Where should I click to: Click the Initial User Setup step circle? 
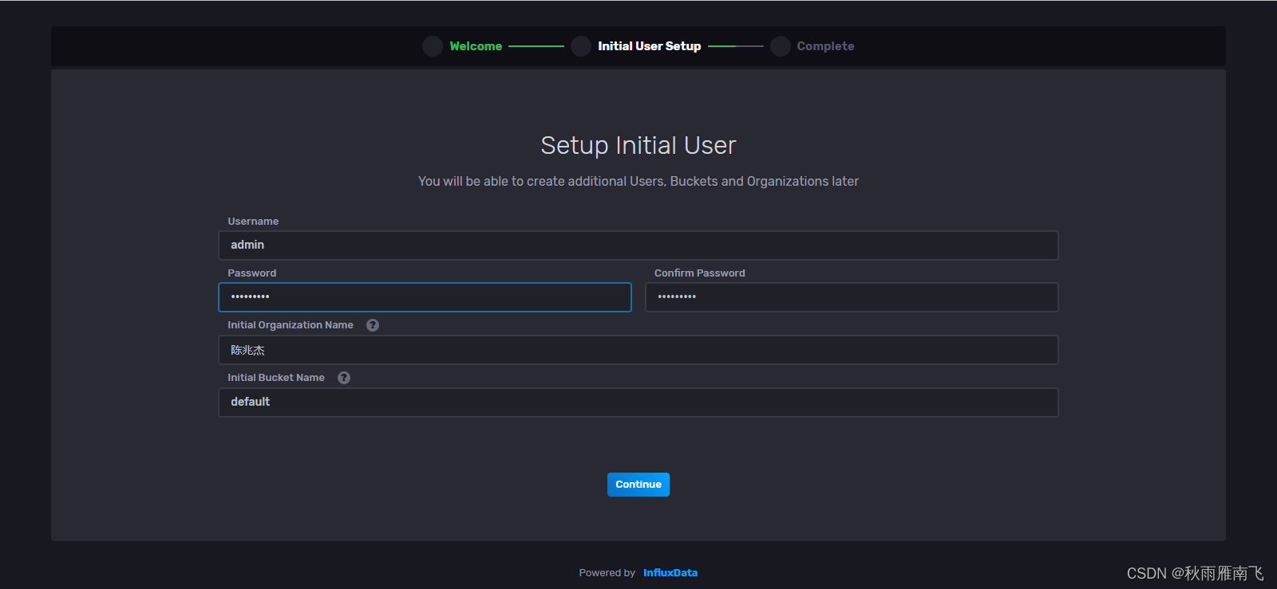pyautogui.click(x=581, y=46)
